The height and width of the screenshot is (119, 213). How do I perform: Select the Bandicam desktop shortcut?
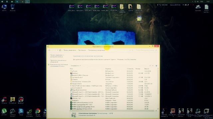pyautogui.click(x=21, y=100)
